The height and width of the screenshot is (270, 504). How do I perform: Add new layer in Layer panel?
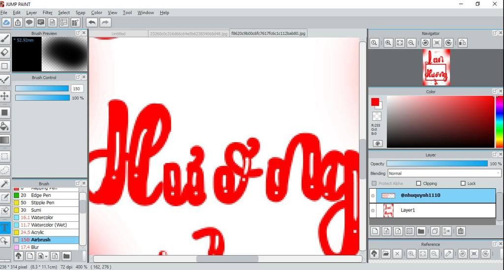click(375, 231)
